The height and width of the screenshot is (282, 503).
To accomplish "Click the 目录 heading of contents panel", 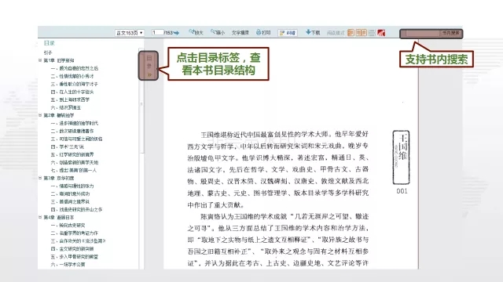I will coord(49,43).
